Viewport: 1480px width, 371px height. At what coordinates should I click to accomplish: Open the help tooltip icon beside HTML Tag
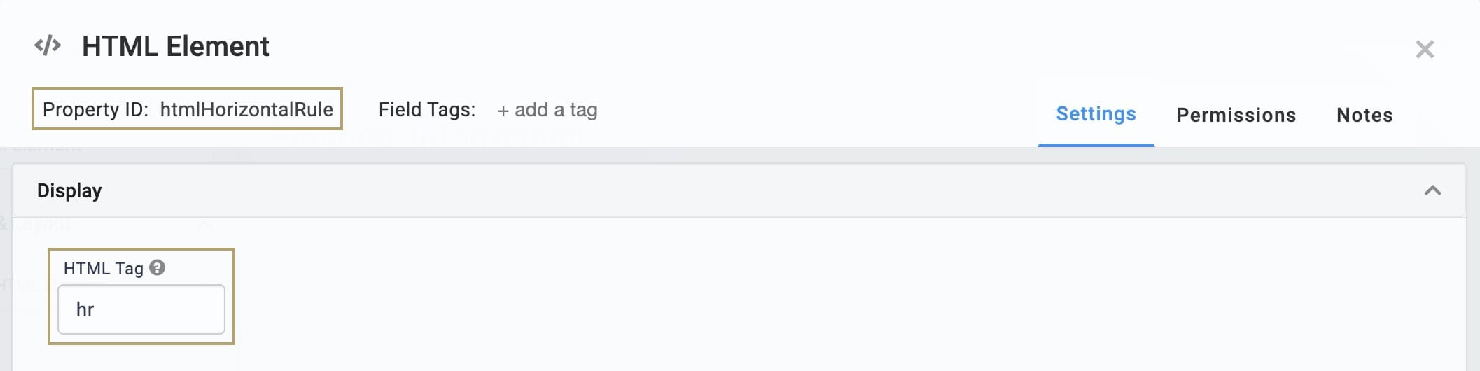point(158,267)
